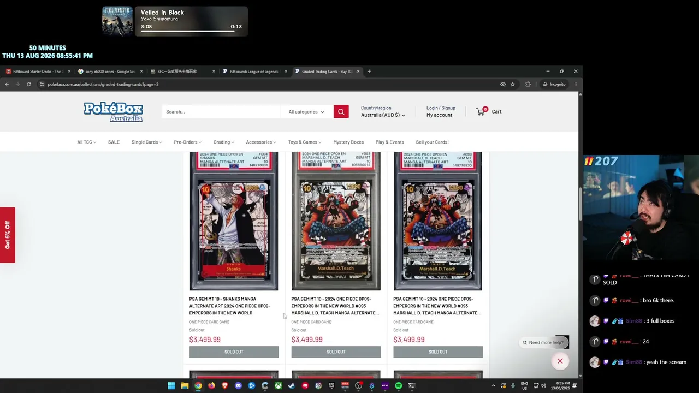Expand the Pre-Orders menu
Viewport: 699px width, 393px height.
click(x=187, y=142)
